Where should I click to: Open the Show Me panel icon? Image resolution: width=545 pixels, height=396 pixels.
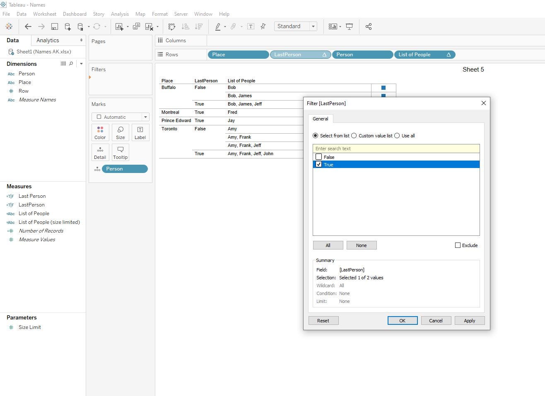(x=333, y=26)
